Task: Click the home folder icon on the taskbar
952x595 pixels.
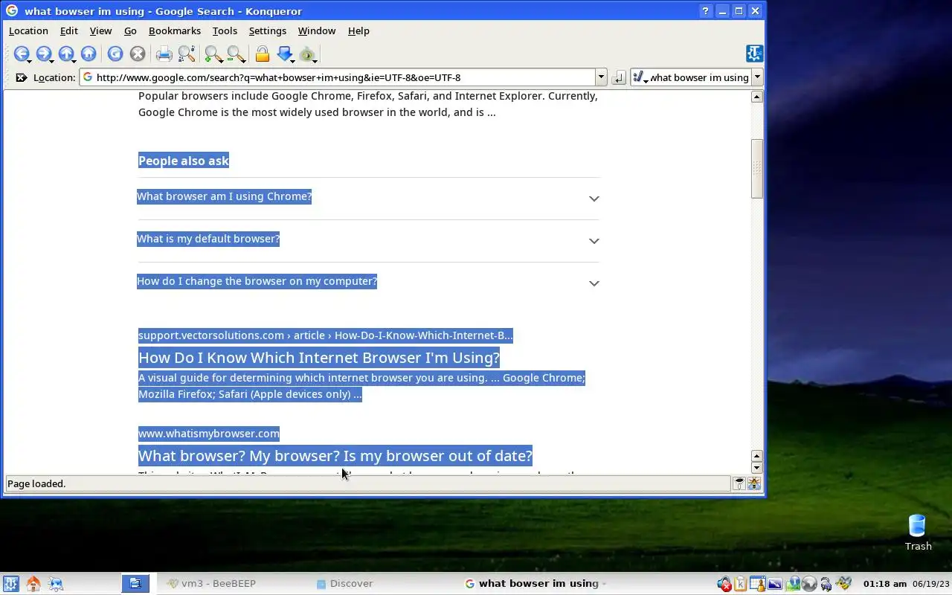Action: coord(33,584)
